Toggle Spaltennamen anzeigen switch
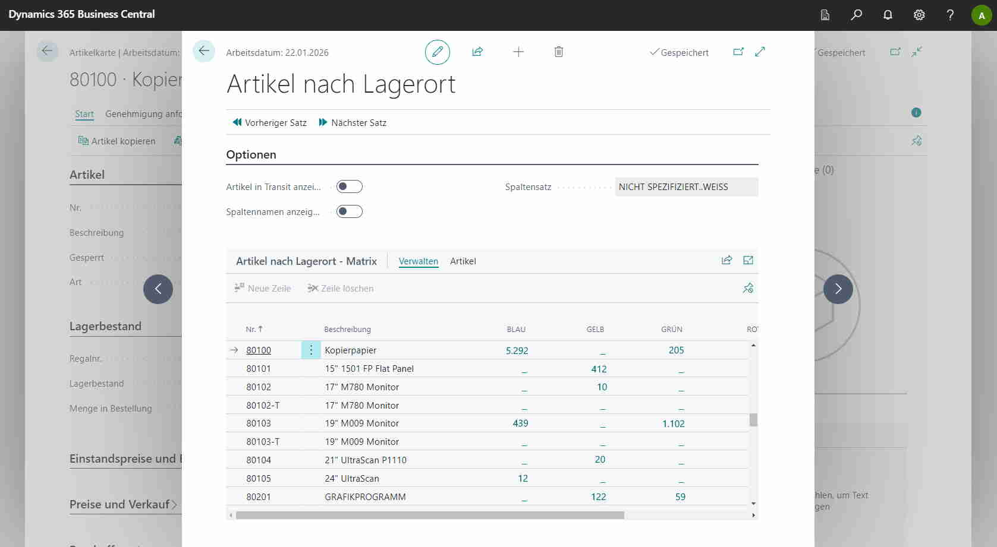 pos(350,212)
